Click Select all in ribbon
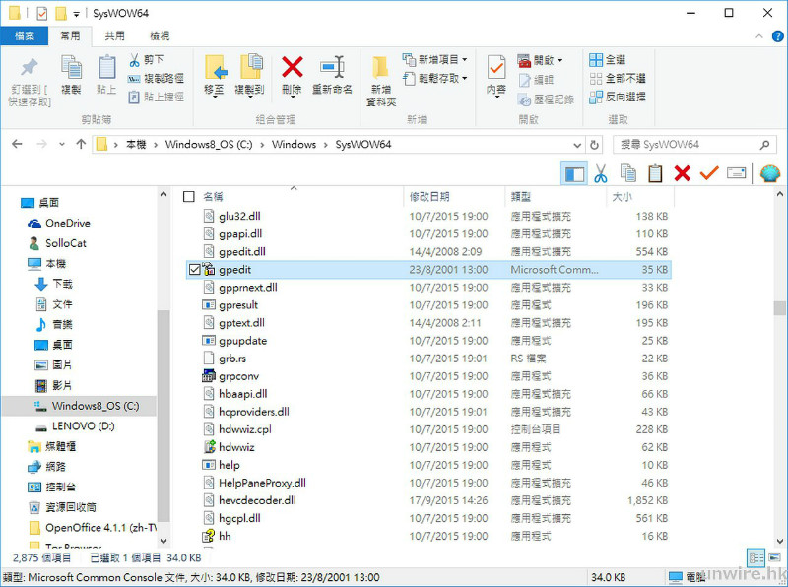 tap(607, 60)
